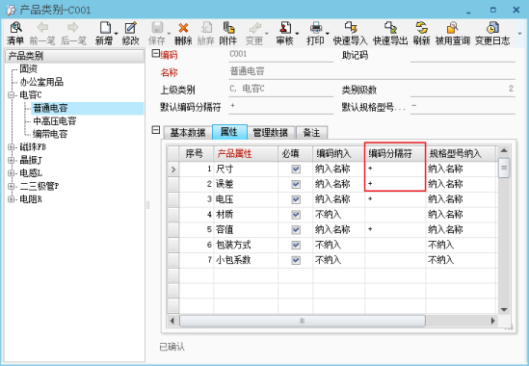Toggle 必填 checkbox for 材质 row

[296, 215]
